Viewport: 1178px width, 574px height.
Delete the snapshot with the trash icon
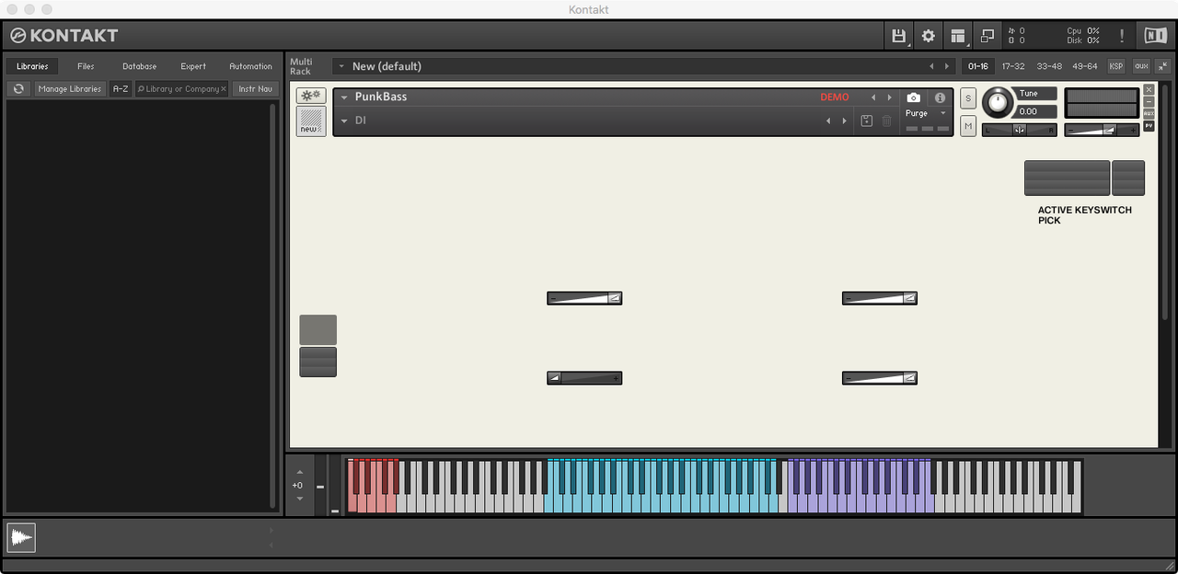pos(887,121)
